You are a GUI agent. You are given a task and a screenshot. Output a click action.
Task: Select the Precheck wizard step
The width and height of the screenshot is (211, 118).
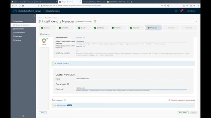[x=171, y=28]
